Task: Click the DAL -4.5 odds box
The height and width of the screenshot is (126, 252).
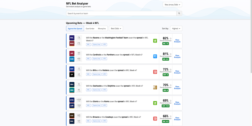Action: 79,122
